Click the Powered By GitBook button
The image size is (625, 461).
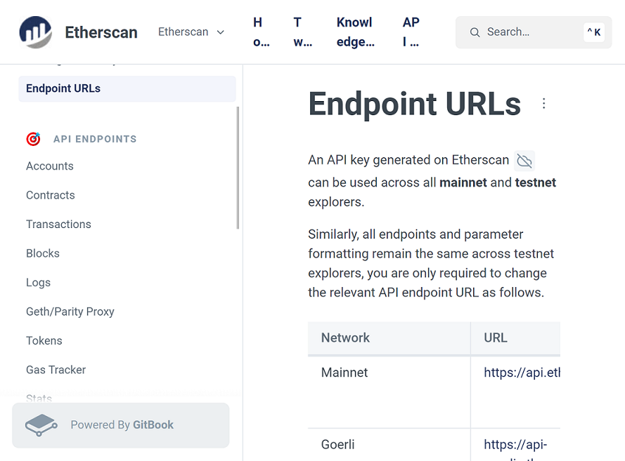coord(121,425)
